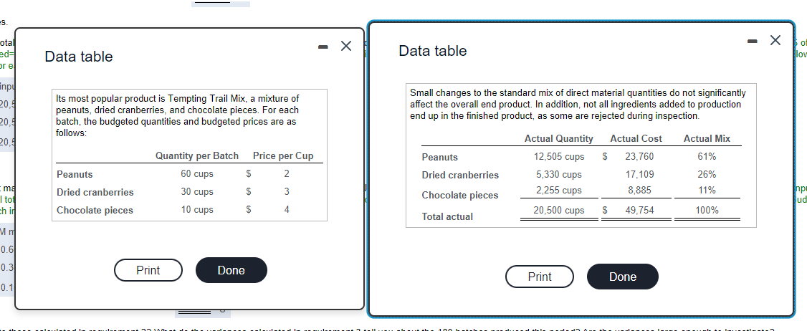Click the Actual Mix column header
The width and height of the screenshot is (807, 331).
pyautogui.click(x=707, y=138)
